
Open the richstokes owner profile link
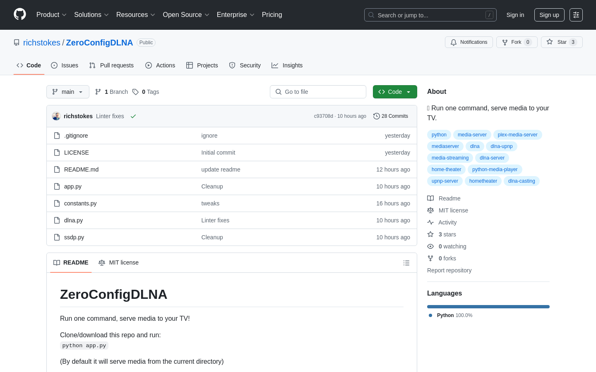tap(42, 43)
